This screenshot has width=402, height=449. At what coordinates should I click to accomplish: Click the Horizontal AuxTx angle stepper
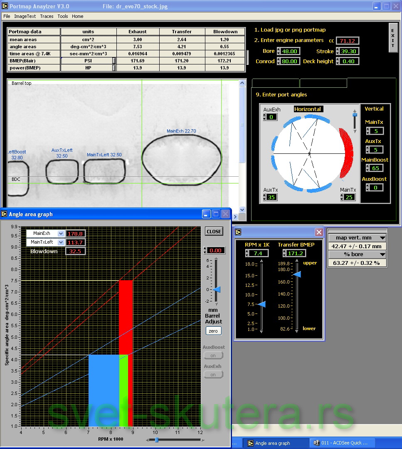click(x=265, y=197)
